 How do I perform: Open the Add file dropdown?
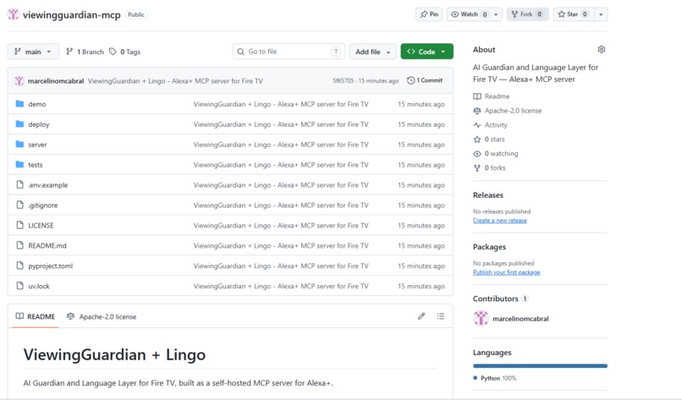(373, 52)
